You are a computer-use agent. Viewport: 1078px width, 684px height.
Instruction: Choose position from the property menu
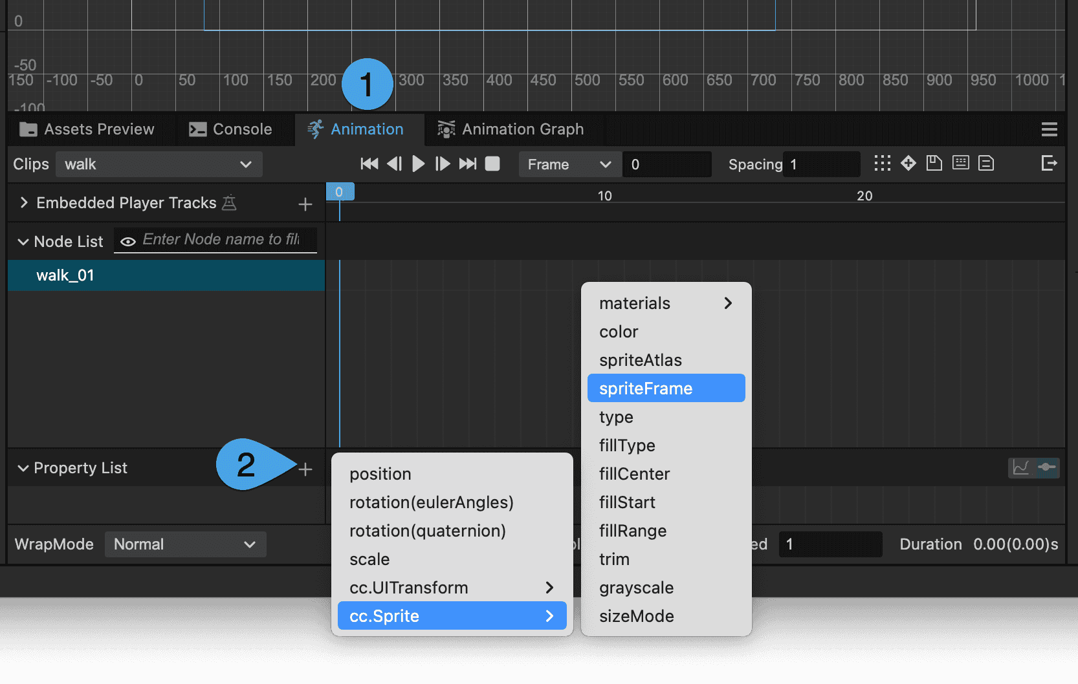click(452, 474)
